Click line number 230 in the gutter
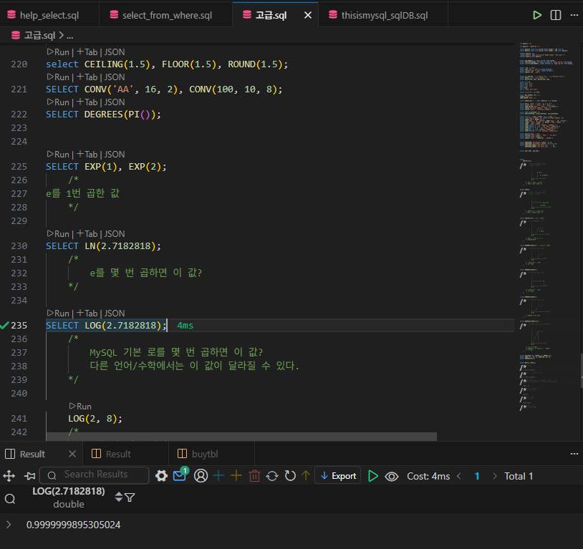Viewport: 583px width, 549px height. click(x=19, y=246)
